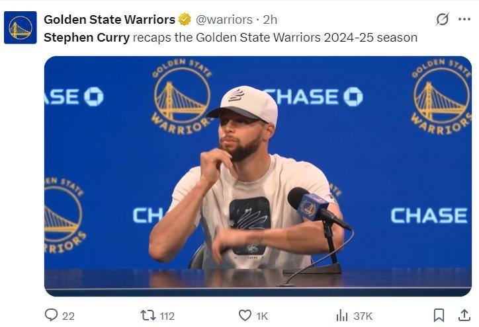Image resolution: width=479 pixels, height=327 pixels.
Task: Repost the tweet using the arrows icon
Action: (x=148, y=315)
